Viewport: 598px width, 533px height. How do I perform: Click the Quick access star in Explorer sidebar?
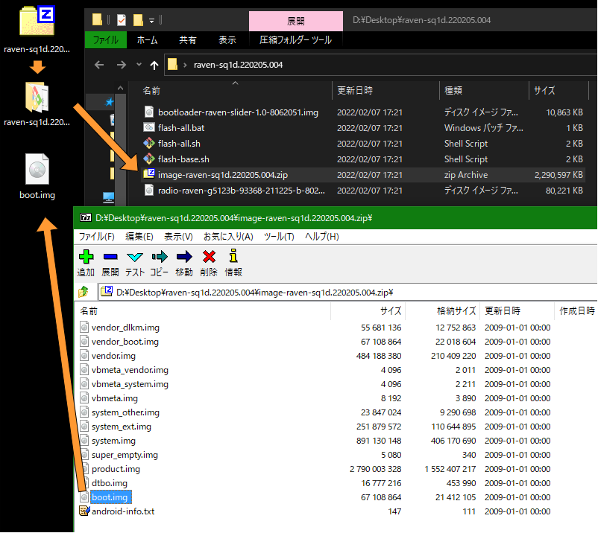click(x=110, y=102)
